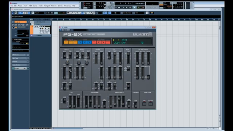This screenshot has height=131, width=233.
Task: Open the Project menu
Action: pyautogui.click(x=20, y=6)
